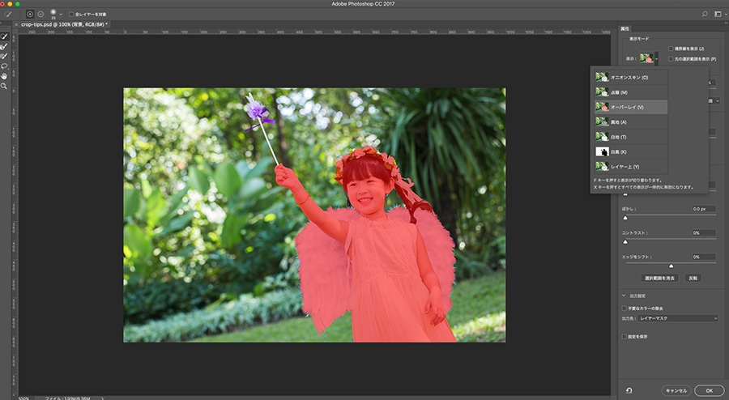729x400 pixels.
Task: Choose オニオンスキン (O) view mode
Action: click(631, 78)
